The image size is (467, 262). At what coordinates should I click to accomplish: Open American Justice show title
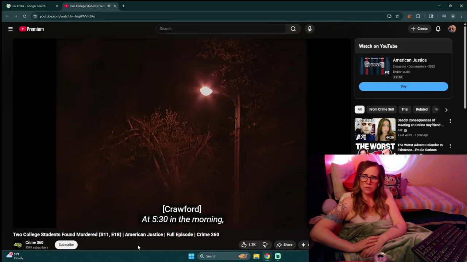(409, 60)
